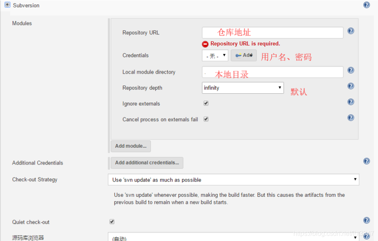This screenshot has width=378, height=241.
Task: Toggle the Quiet check-out checkbox
Action: click(112, 221)
